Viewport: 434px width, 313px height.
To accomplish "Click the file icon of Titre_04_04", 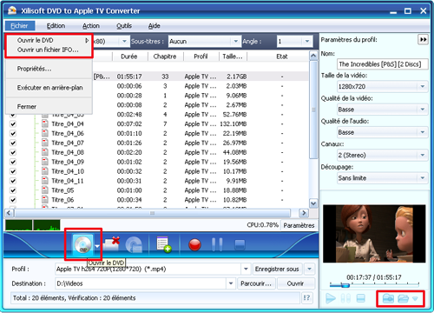I will point(45,123).
